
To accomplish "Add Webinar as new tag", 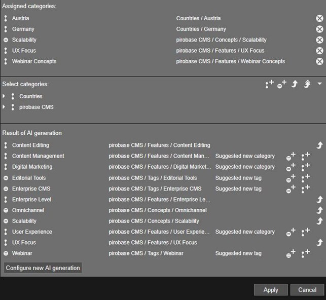I will tap(291, 254).
